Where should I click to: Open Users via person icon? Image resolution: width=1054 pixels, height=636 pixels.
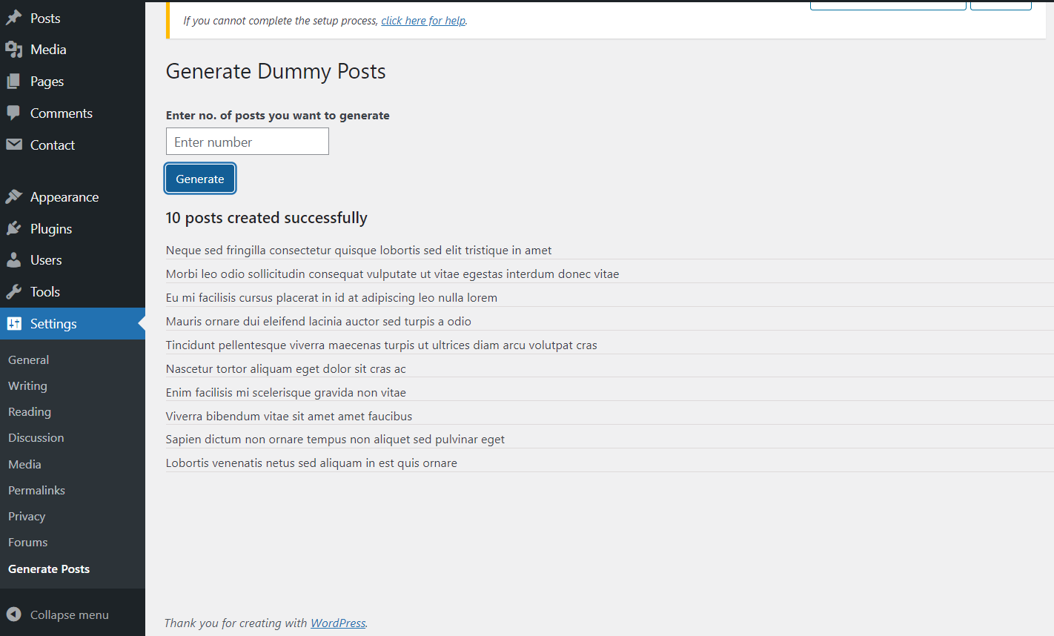pyautogui.click(x=13, y=259)
